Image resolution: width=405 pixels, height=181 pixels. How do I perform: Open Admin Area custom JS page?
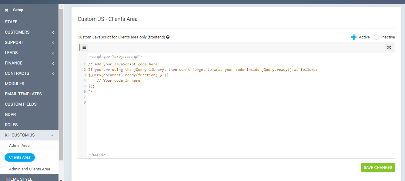click(19, 146)
